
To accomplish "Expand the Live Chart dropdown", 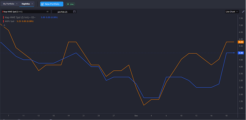I will coord(232,12).
